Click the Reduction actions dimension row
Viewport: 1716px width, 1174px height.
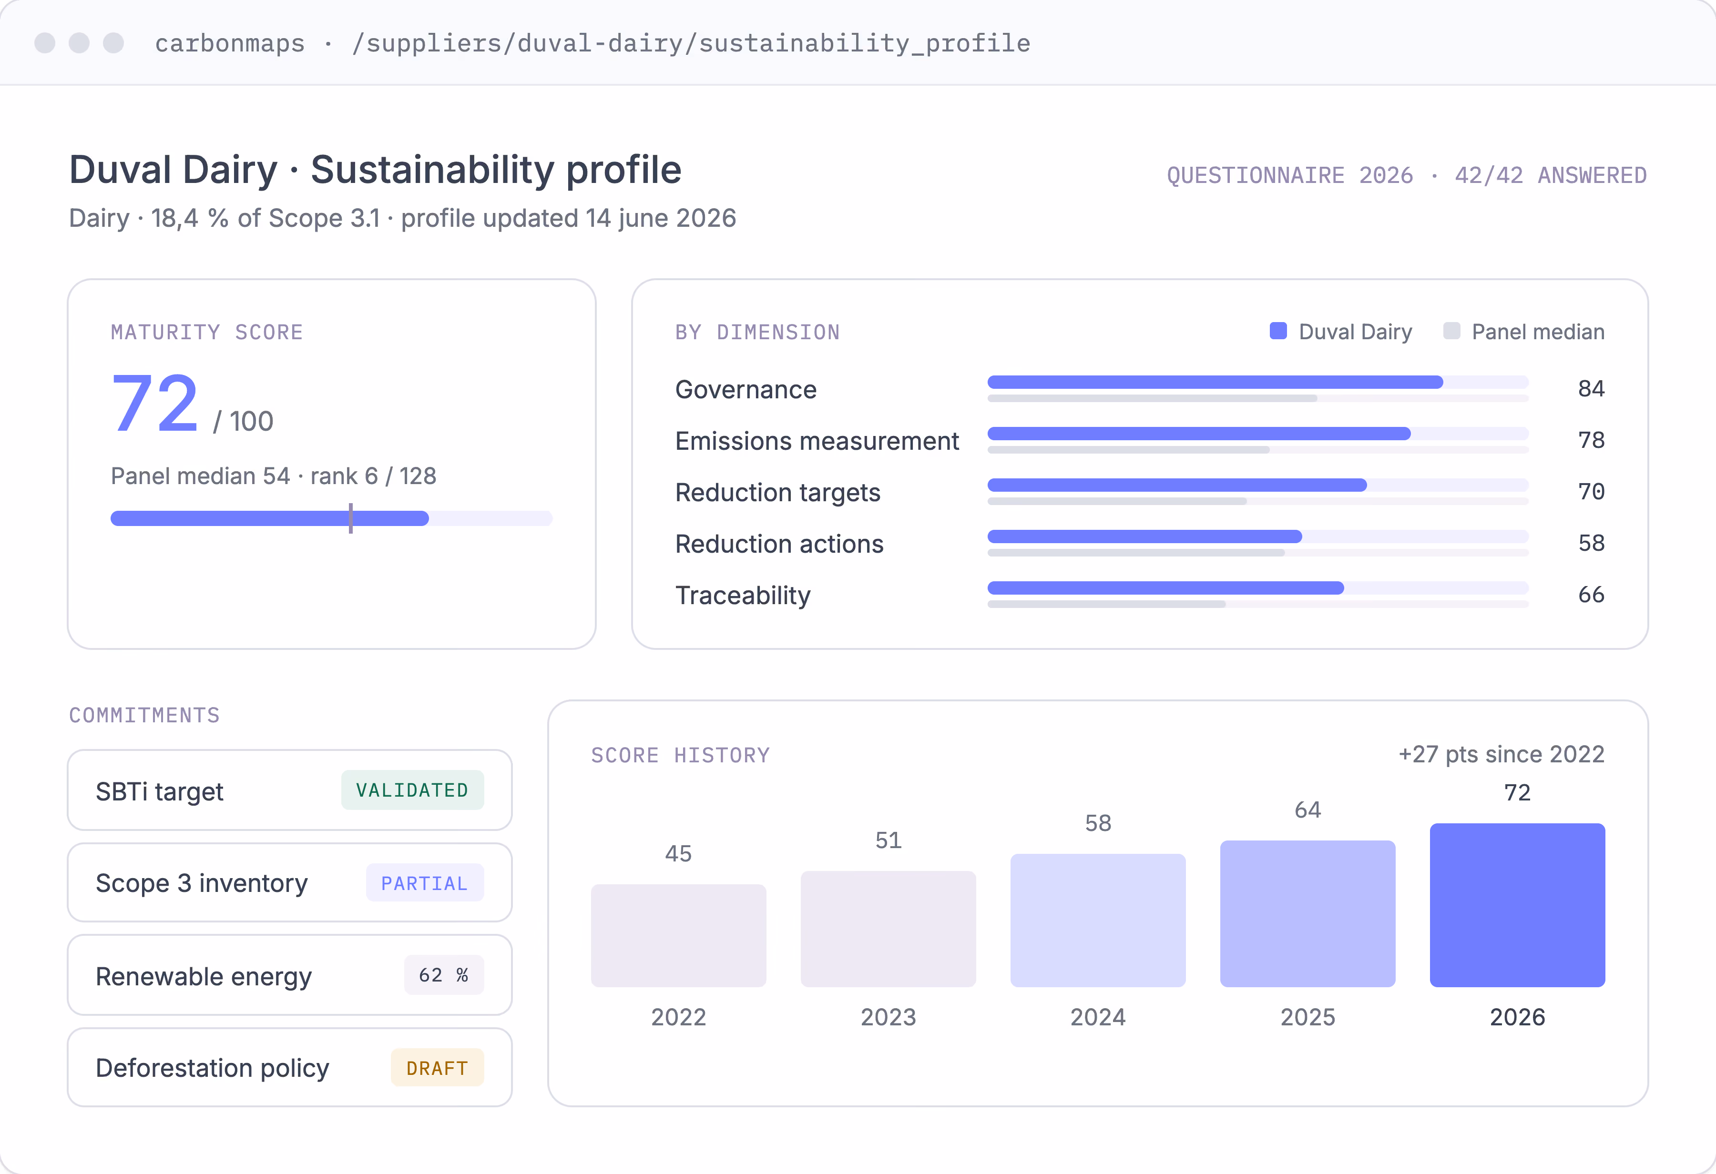click(x=1139, y=544)
